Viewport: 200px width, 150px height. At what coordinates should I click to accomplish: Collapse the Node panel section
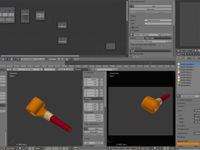coord(131,16)
